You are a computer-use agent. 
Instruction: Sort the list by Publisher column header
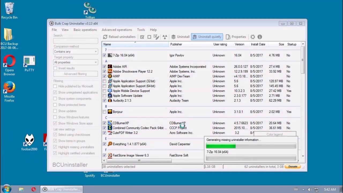176,44
